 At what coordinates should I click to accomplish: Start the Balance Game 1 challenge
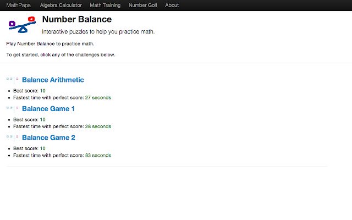click(48, 109)
